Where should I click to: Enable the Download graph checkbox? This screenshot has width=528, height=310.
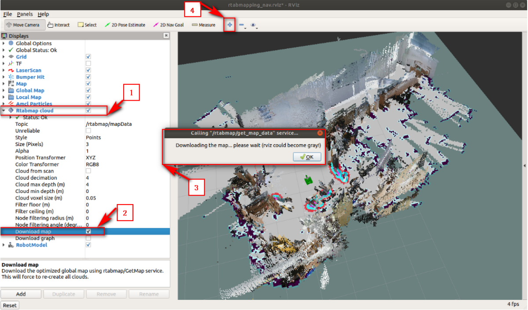[x=89, y=238]
